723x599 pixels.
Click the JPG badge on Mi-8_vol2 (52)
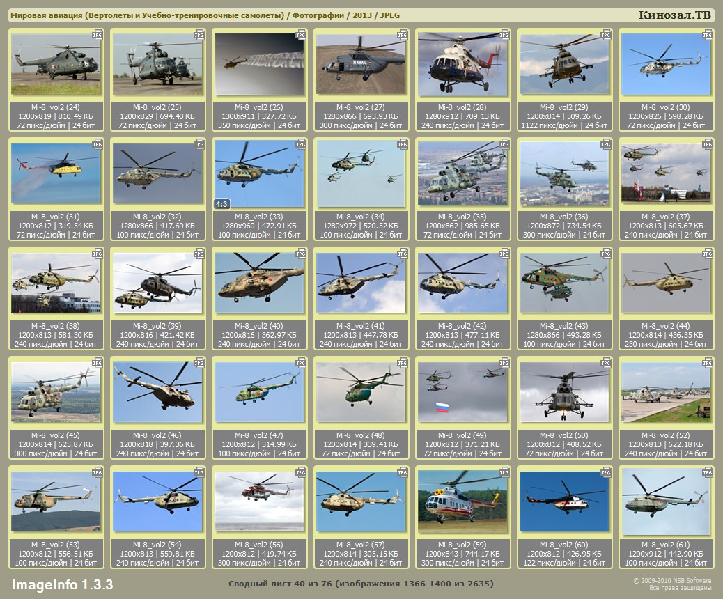point(706,363)
